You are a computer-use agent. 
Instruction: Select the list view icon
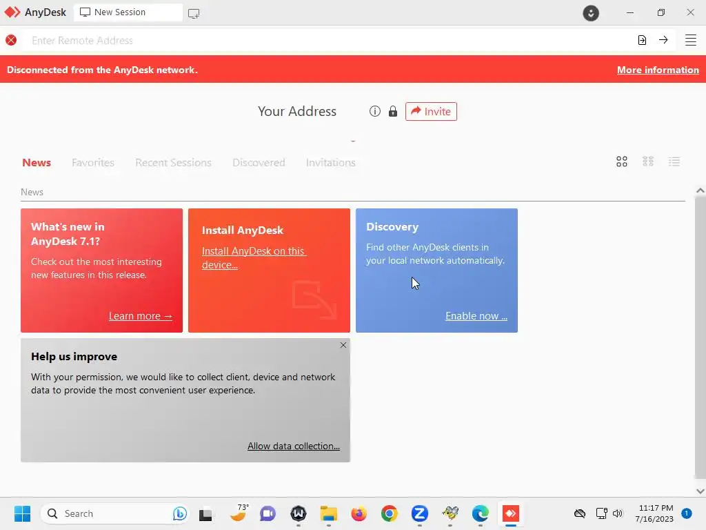point(674,161)
